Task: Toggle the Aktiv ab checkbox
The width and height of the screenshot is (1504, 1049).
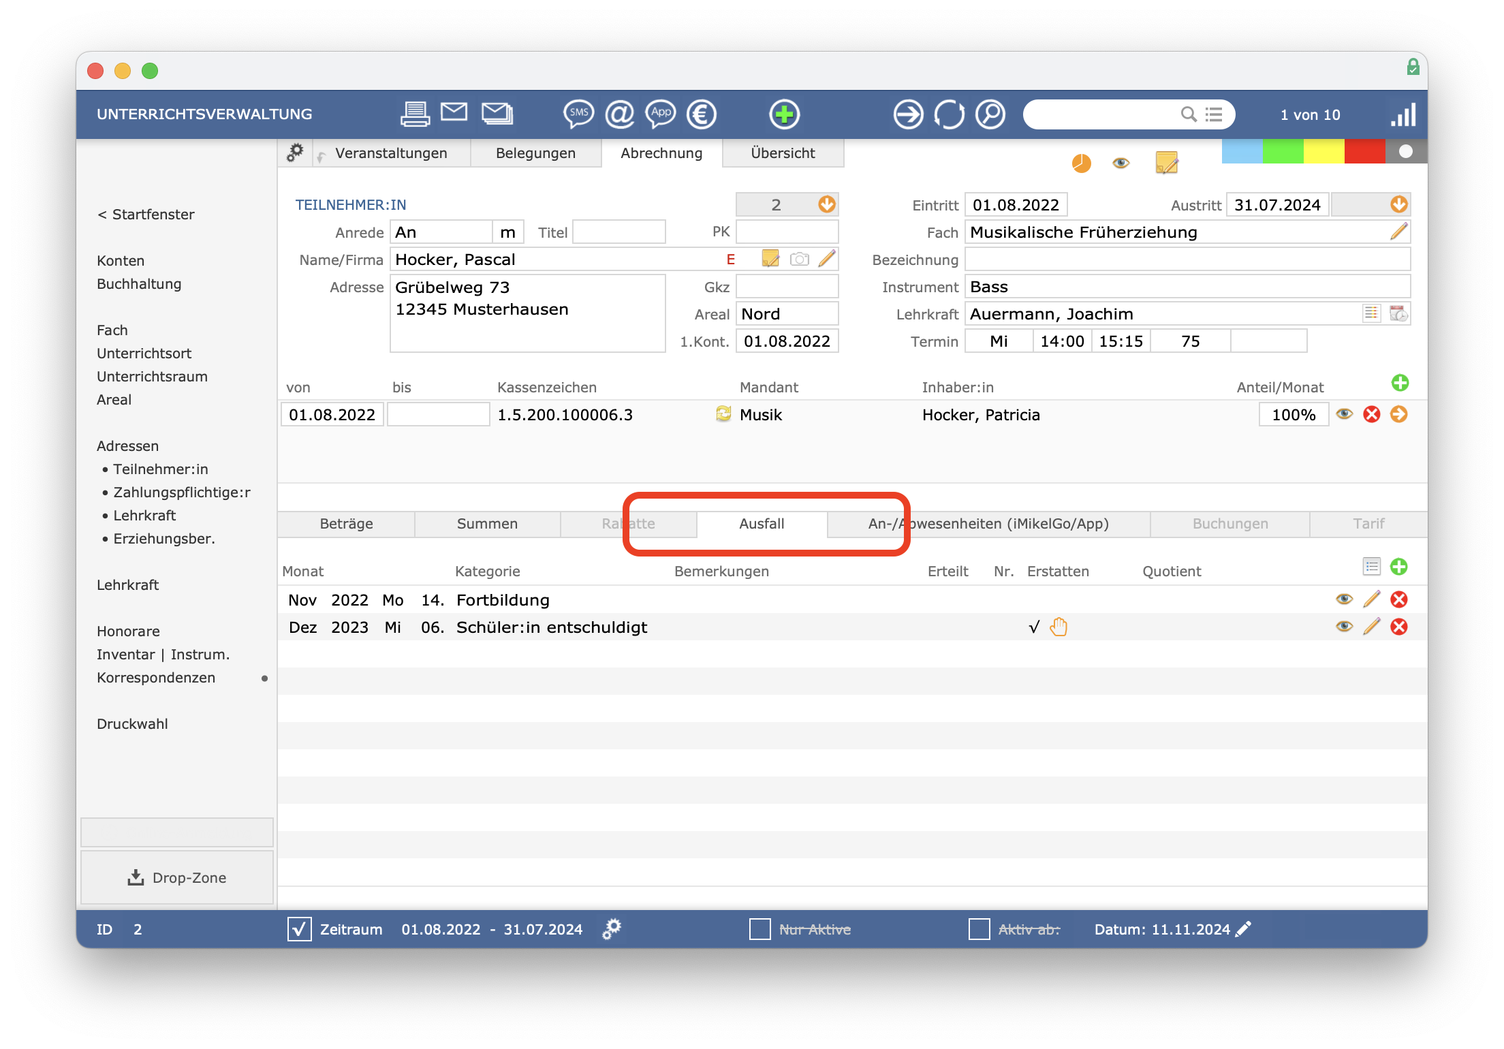Action: 979,929
